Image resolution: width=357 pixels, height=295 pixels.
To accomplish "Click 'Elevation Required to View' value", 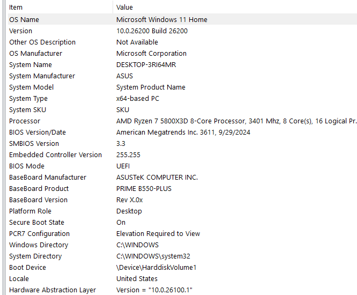I will tap(158, 234).
